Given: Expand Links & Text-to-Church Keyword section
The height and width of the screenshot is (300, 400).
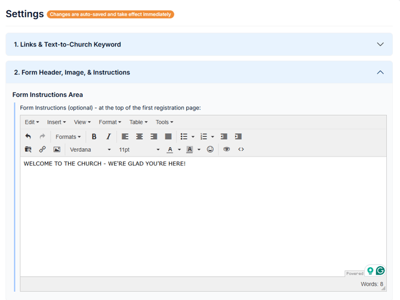Looking at the screenshot, I should tap(199, 44).
